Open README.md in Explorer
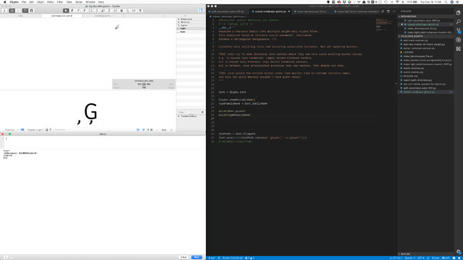Viewport: 463px width, 260px height. click(410, 76)
